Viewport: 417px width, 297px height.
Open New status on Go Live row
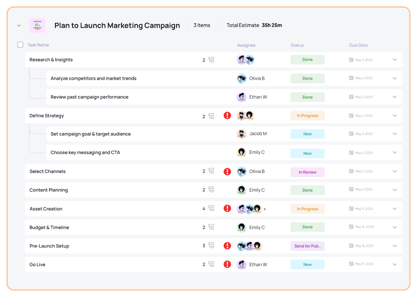[308, 265]
